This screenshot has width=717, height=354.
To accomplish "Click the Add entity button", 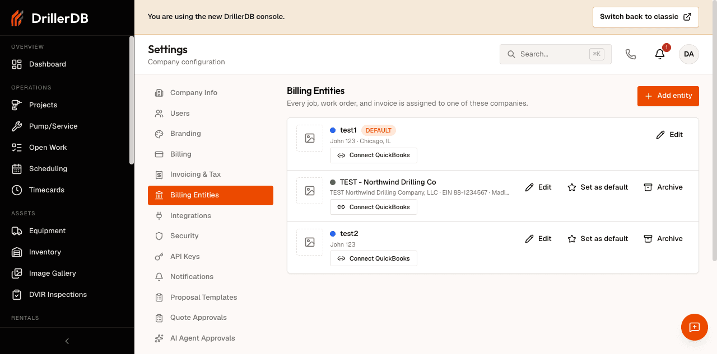I will point(668,96).
